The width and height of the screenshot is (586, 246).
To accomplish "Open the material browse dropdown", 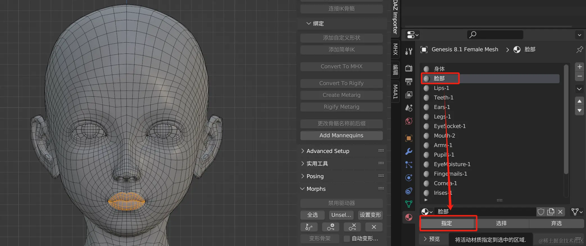I will (x=427, y=212).
